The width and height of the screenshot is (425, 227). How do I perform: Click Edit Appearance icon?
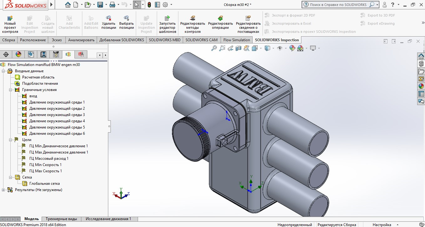(x=292, y=48)
